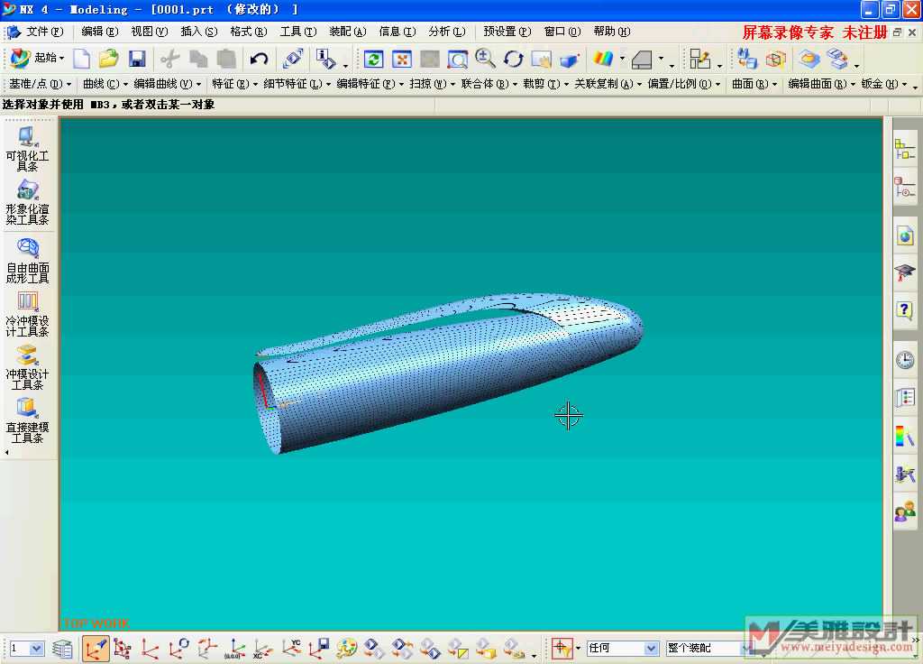923x664 pixels.
Task: Select the Zoom in/out magnifier icon
Action: pos(485,59)
